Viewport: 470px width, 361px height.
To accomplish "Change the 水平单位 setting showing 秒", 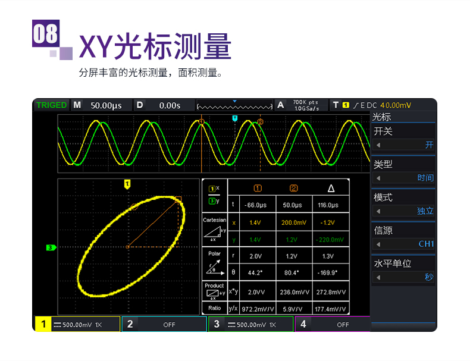I will click(403, 277).
